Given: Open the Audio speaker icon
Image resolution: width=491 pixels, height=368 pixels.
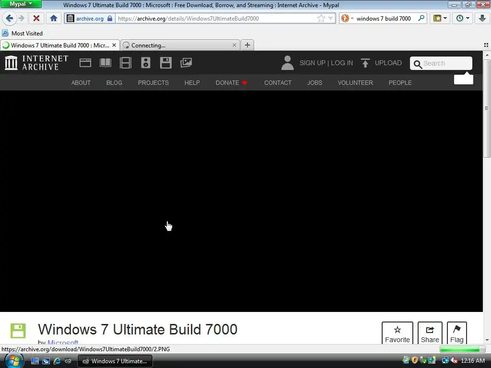Looking at the screenshot, I should click(x=146, y=63).
